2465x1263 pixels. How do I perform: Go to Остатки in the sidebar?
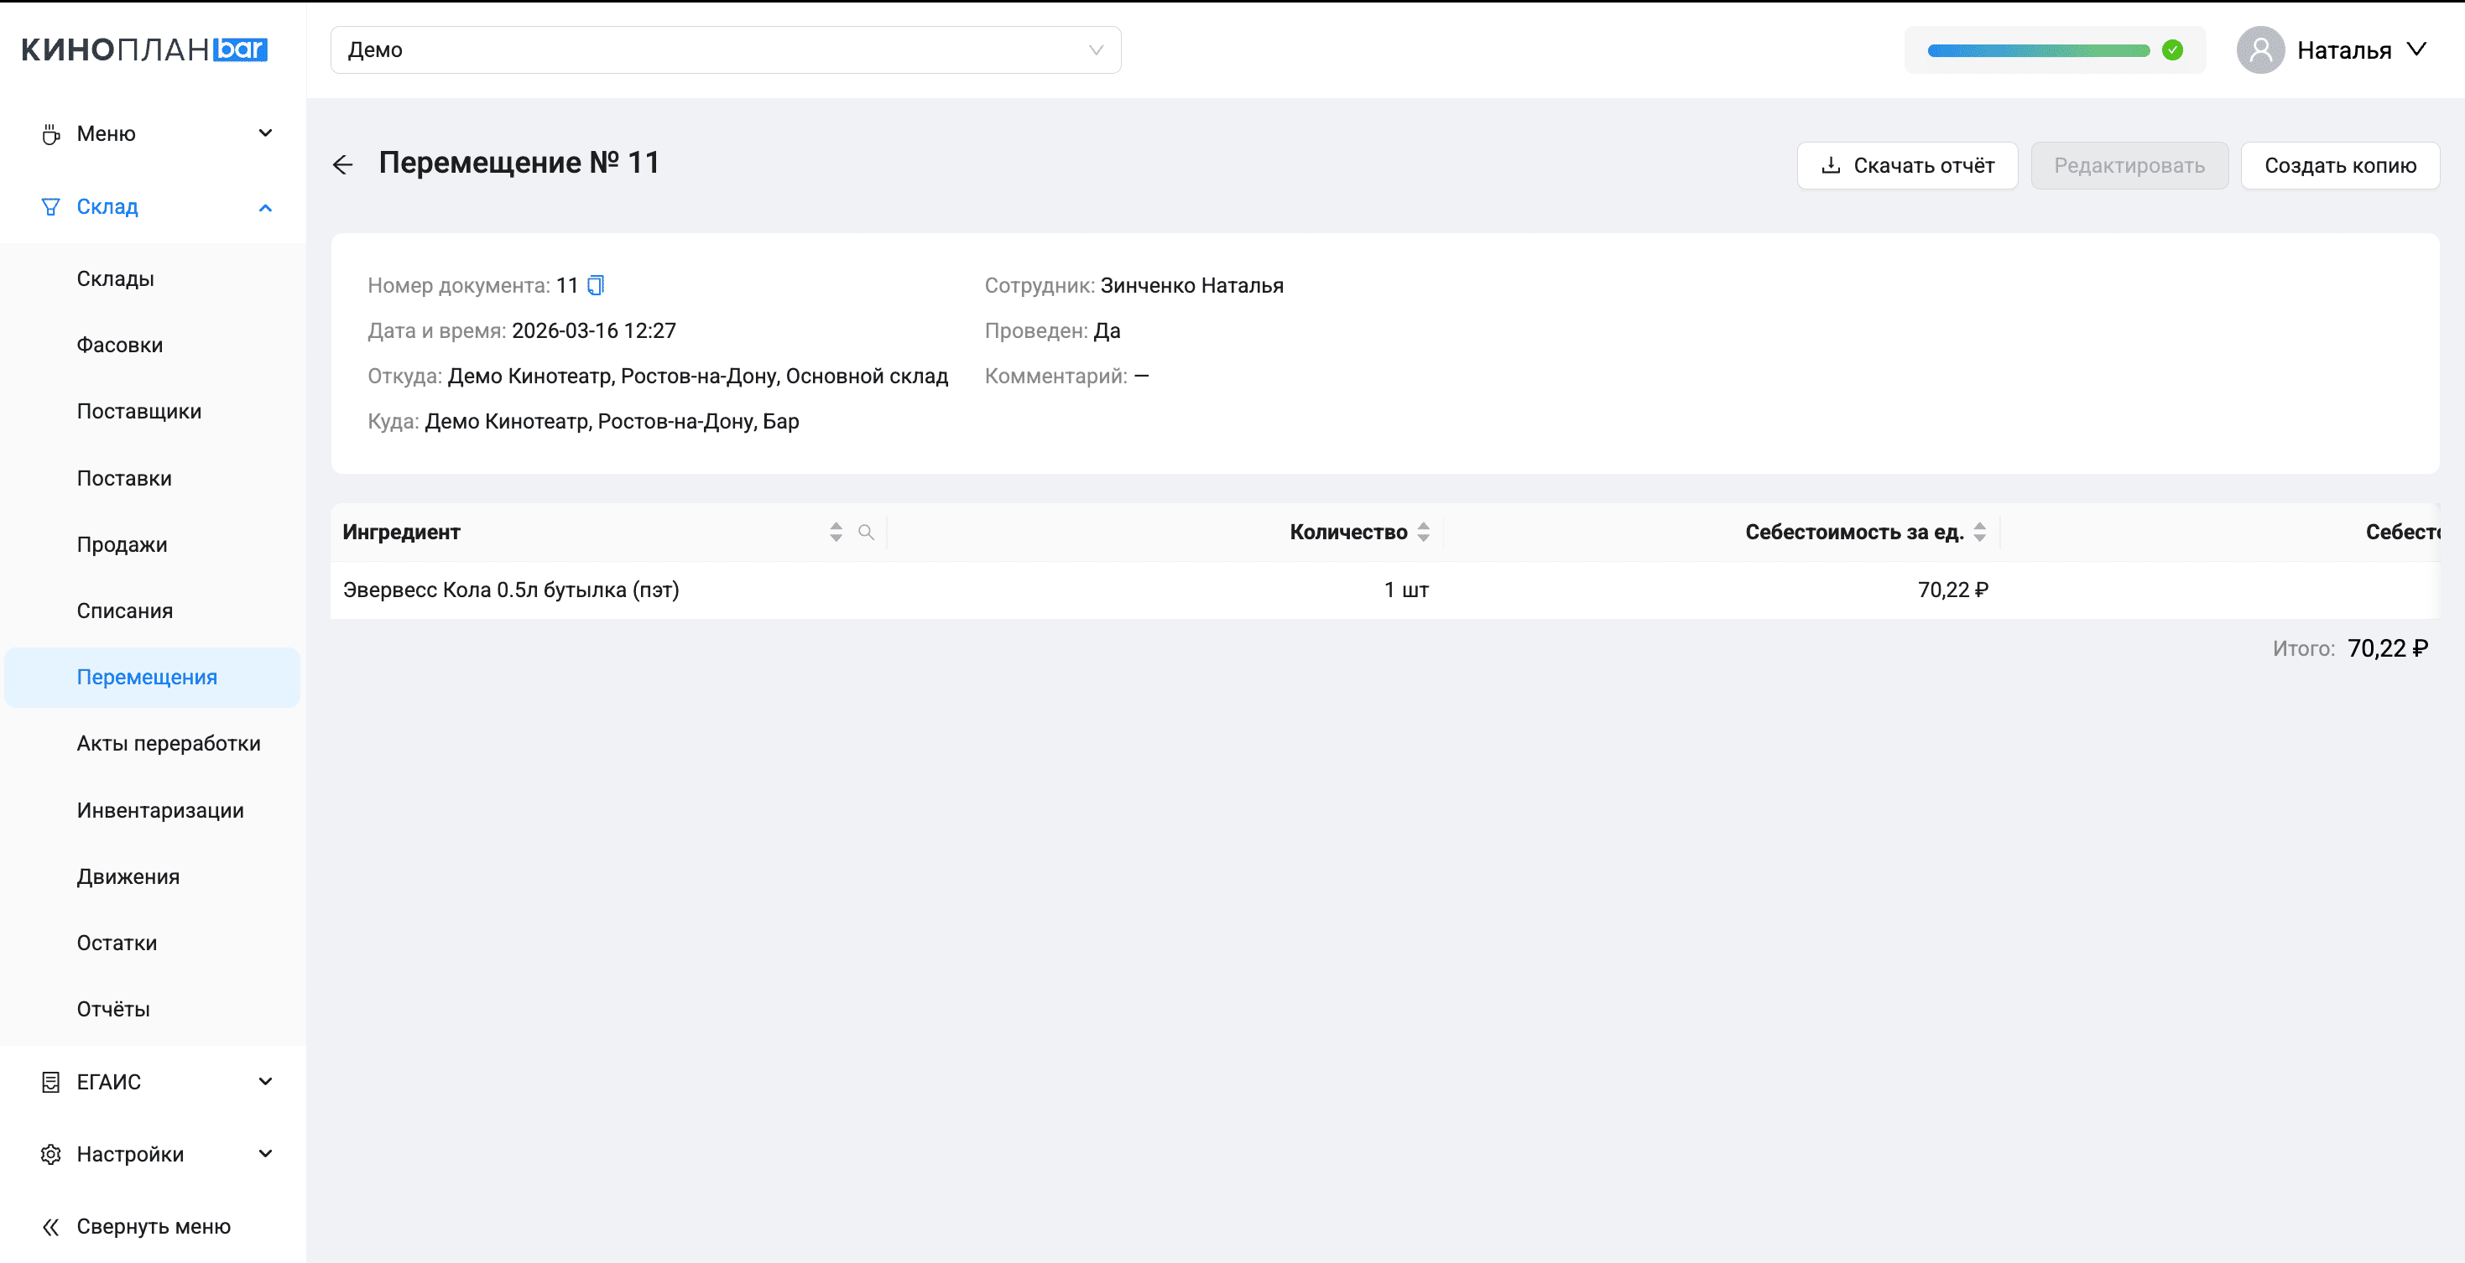[117, 943]
